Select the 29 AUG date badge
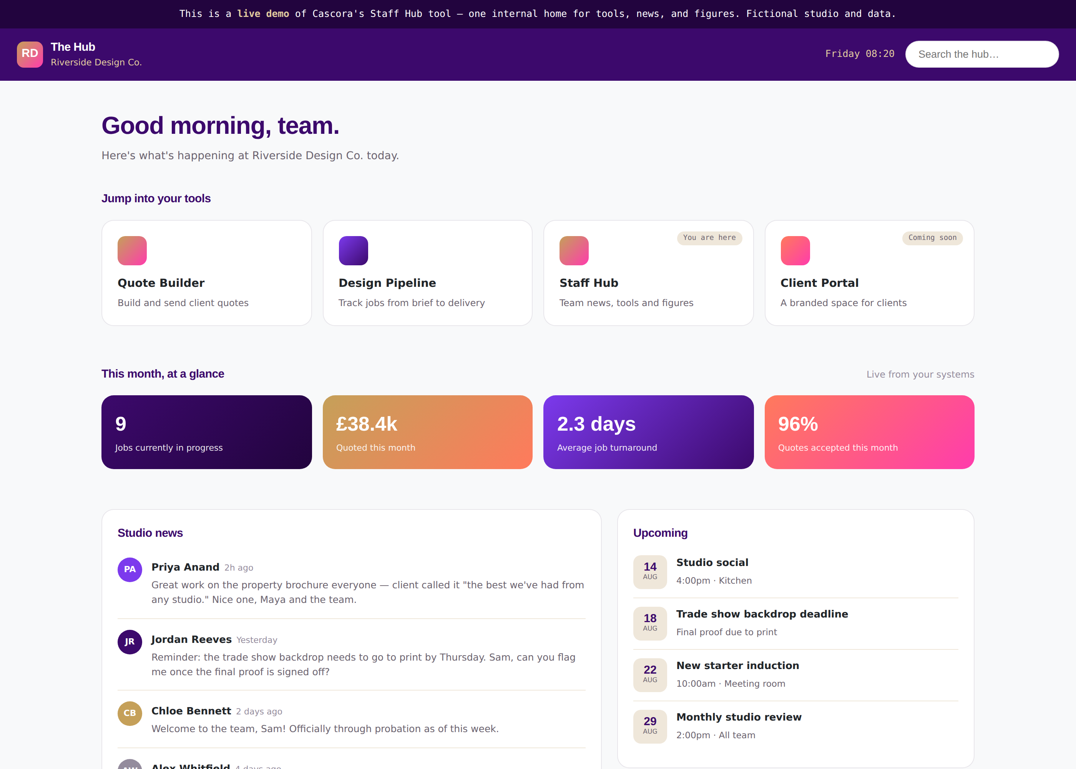Viewport: 1076px width, 769px height. pyautogui.click(x=650, y=726)
